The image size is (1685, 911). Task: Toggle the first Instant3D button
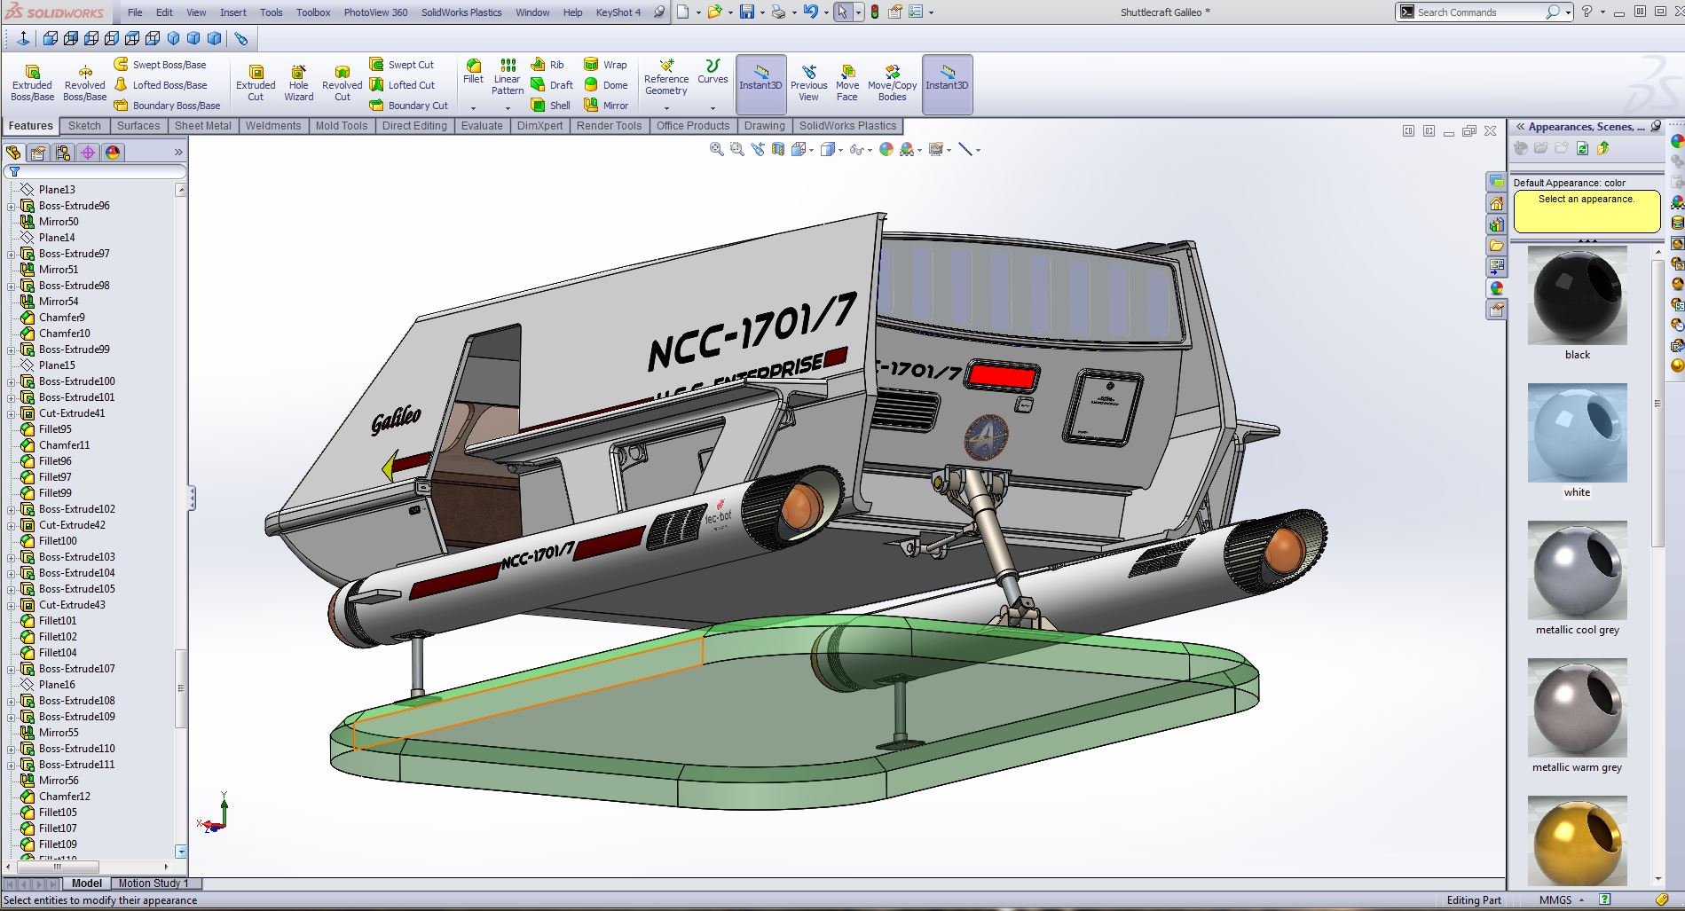point(761,84)
